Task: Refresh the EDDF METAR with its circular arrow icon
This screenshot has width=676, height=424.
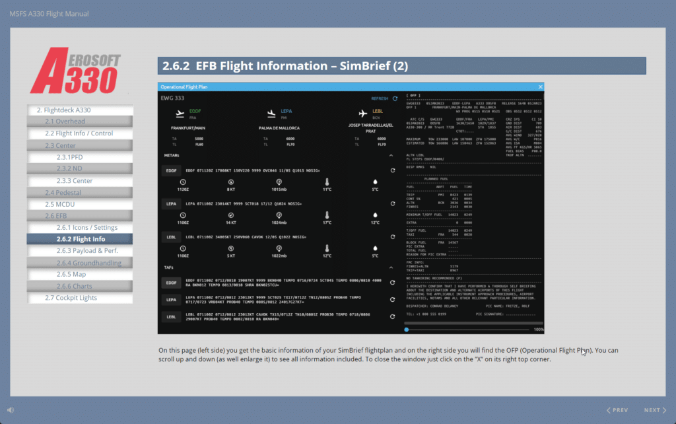Action: (393, 170)
